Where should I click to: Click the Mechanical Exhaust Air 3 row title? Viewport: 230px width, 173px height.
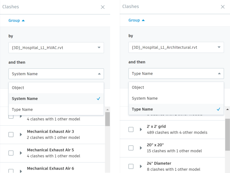[50, 131]
